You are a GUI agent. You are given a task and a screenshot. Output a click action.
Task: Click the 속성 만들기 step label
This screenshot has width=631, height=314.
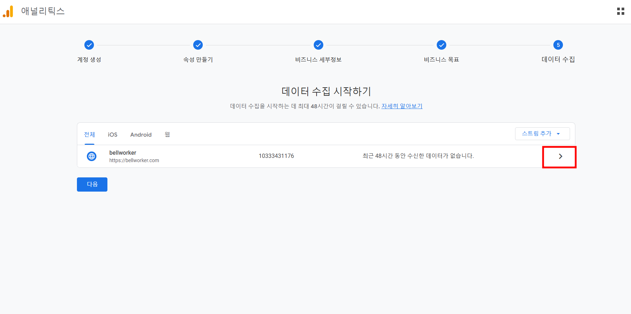198,60
